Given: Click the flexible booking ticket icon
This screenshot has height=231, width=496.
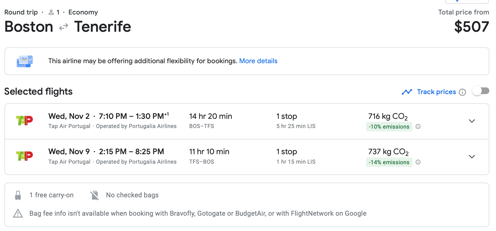Looking at the screenshot, I should (25, 61).
